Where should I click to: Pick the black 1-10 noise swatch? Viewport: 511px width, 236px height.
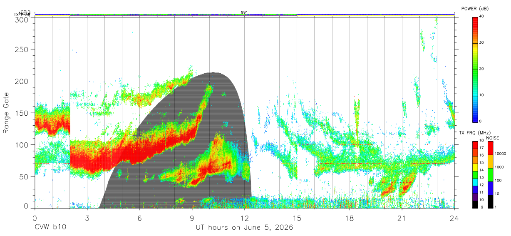click(490, 201)
